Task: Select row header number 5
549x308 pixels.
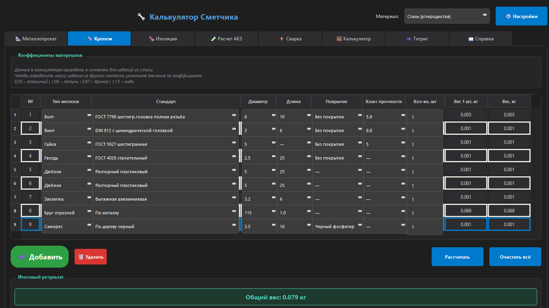Action: click(x=15, y=170)
